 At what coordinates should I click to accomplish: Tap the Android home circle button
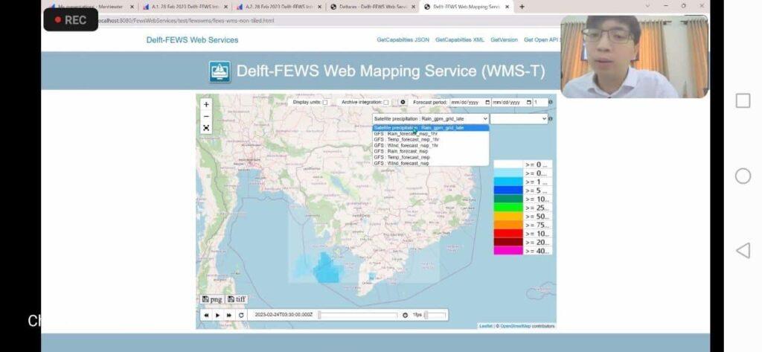coord(743,176)
